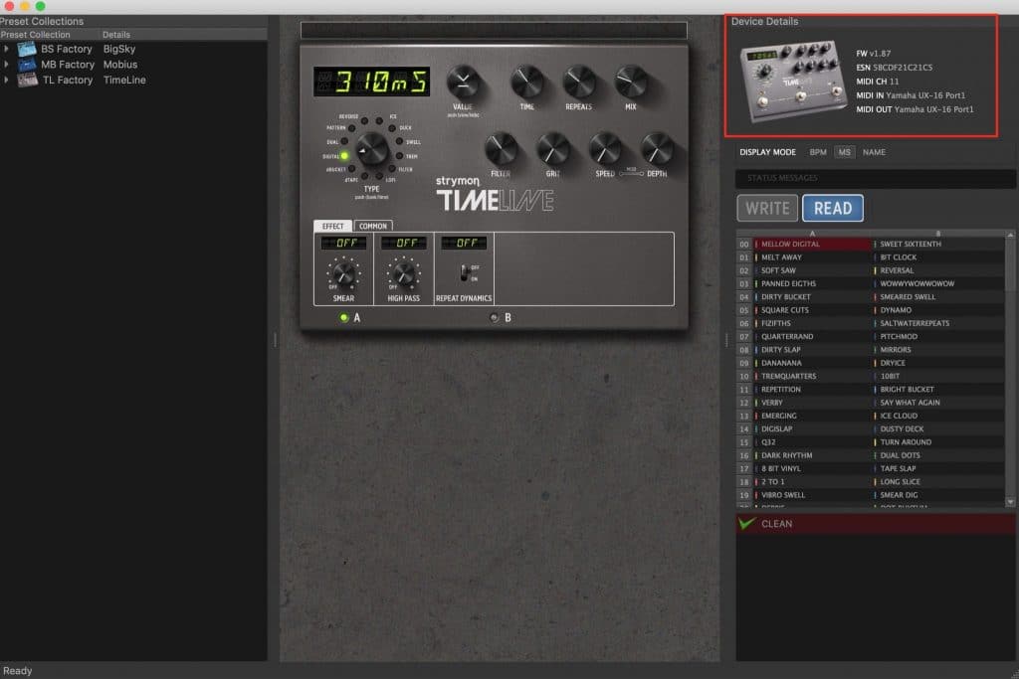This screenshot has width=1019, height=679.
Task: Click the TIME knob
Action: 526,83
